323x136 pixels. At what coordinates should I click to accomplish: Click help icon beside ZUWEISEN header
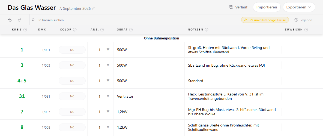(x=306, y=30)
